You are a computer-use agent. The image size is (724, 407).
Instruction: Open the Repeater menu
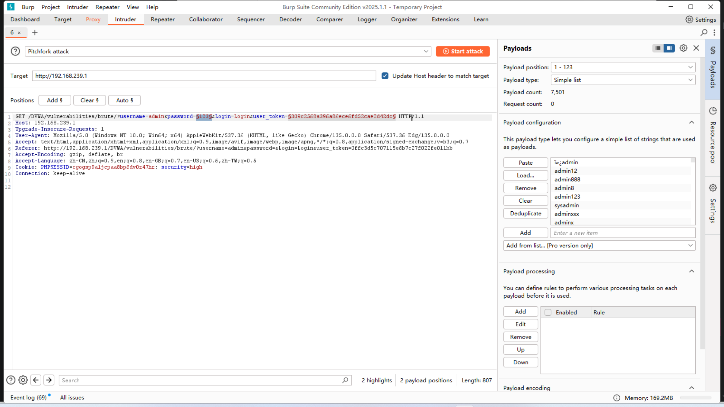[x=107, y=7]
